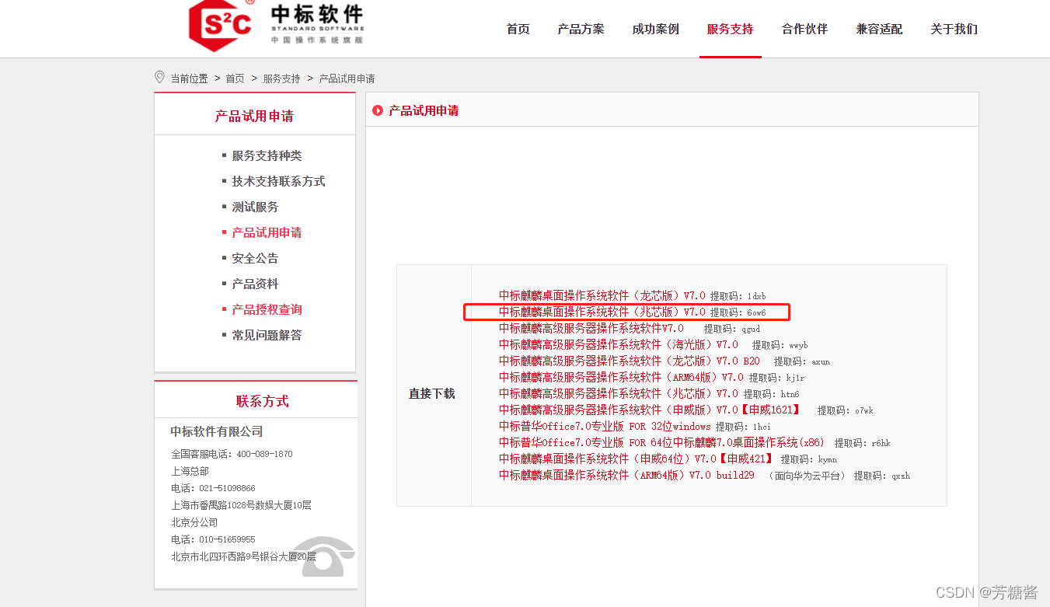The height and width of the screenshot is (607, 1050).
Task: Open the 兼容适配 nav item
Action: 879,29
